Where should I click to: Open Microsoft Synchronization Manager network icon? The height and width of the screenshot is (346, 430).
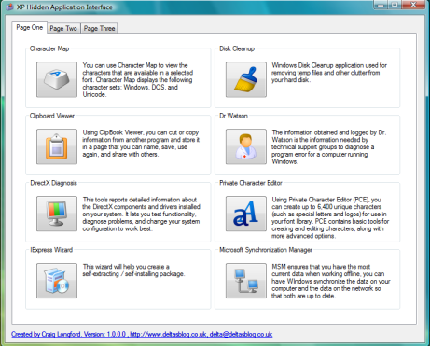246,281
